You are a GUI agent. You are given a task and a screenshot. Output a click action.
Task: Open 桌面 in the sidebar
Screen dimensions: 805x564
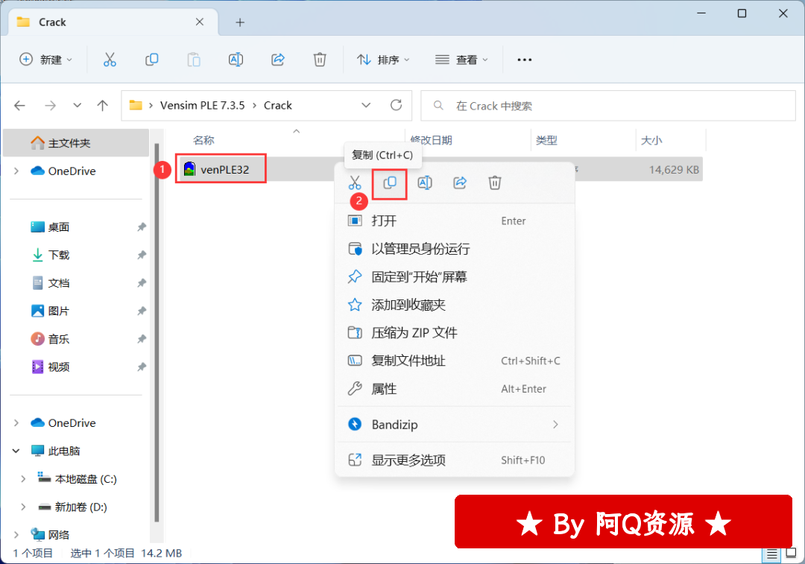(x=58, y=226)
